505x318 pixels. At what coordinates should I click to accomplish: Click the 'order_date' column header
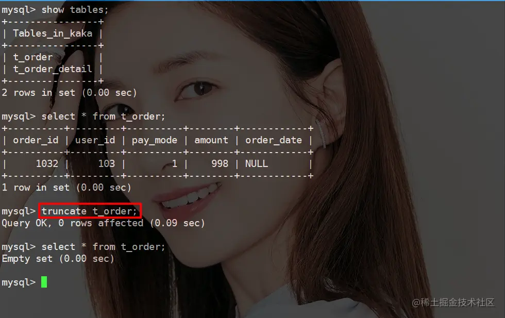[x=274, y=140]
